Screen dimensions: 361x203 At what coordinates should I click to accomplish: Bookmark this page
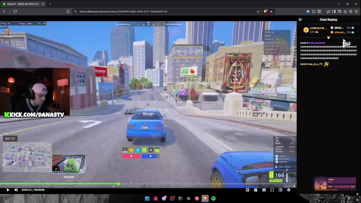click(68, 11)
